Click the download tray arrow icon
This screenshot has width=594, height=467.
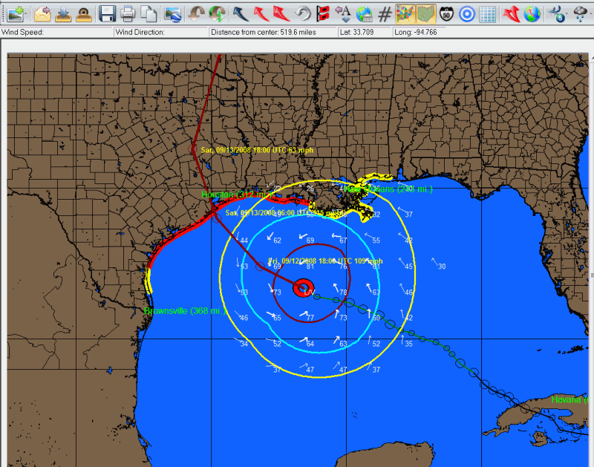click(63, 13)
